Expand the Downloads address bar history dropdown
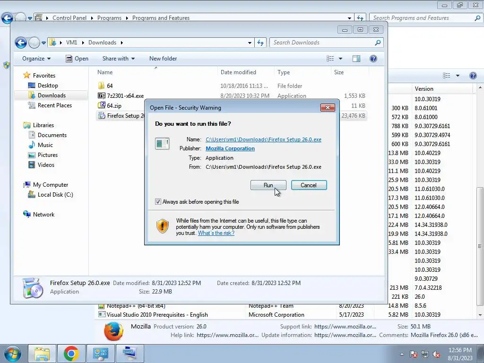The width and height of the screenshot is (484, 363). pyautogui.click(x=250, y=43)
